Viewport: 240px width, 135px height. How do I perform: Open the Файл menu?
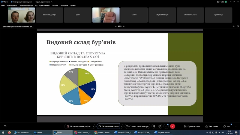tap(3, 6)
